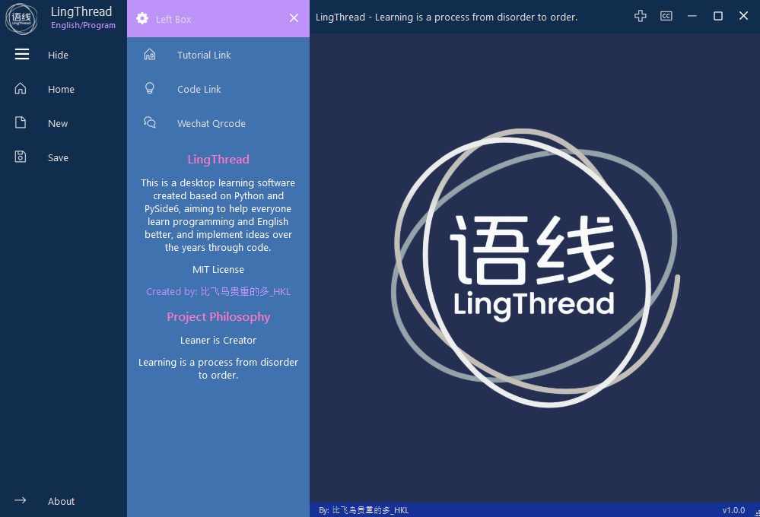Click the New file document icon
The height and width of the screenshot is (517, 760).
pyautogui.click(x=21, y=122)
